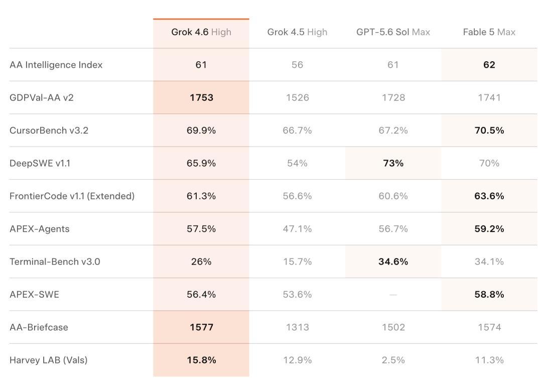This screenshot has width=542, height=383.
Task: Click the APEX-SWE benchmark label
Action: pos(34,295)
